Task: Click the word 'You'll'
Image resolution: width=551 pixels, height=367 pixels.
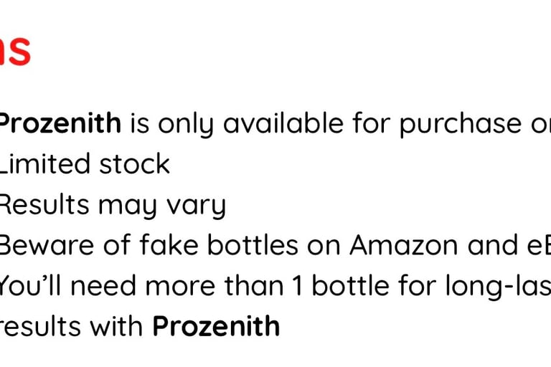Action: (30, 285)
